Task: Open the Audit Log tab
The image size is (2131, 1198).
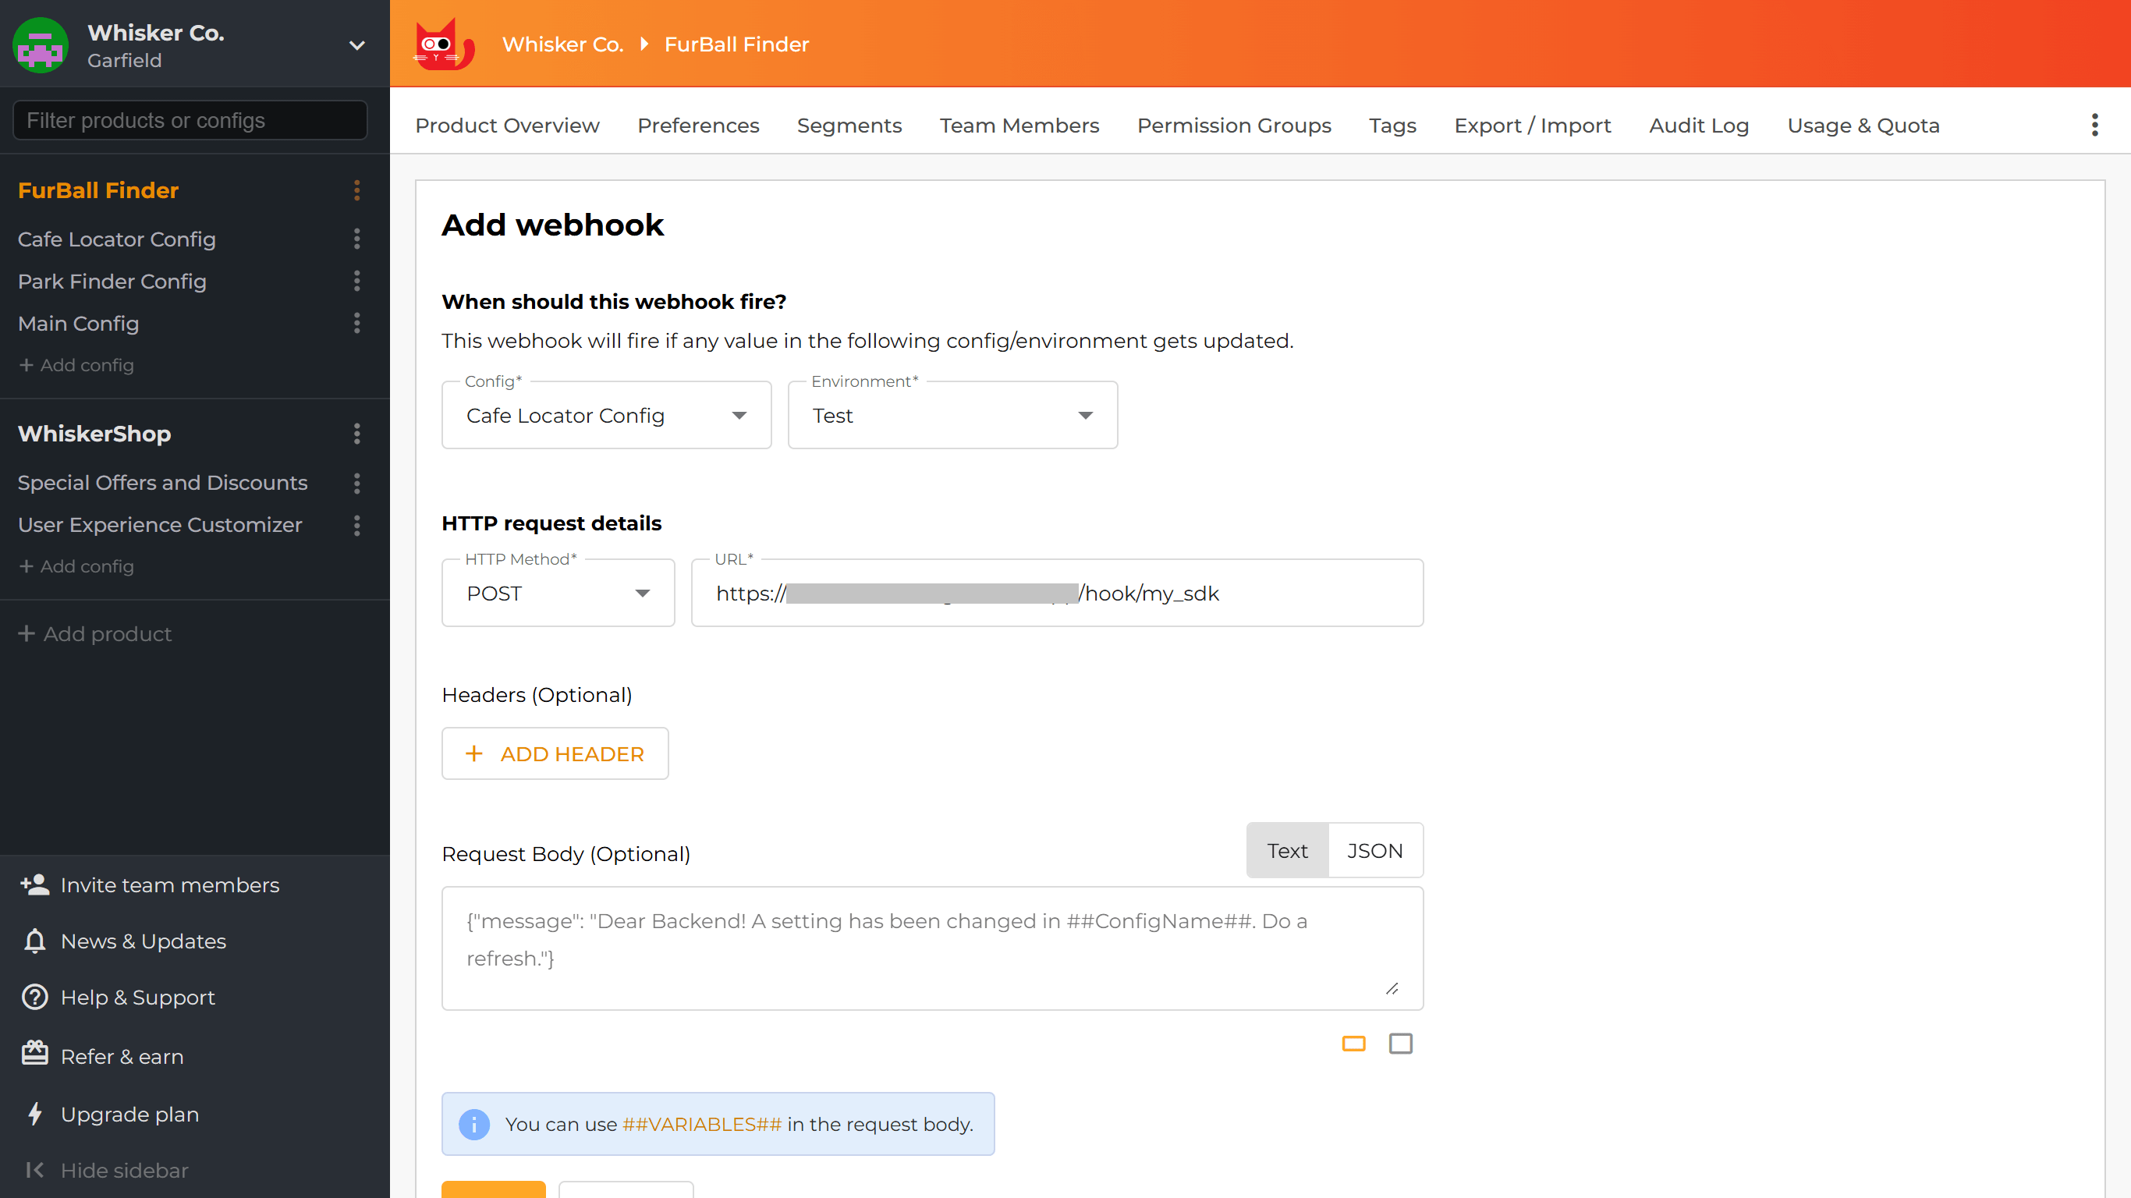Action: [x=1699, y=125]
